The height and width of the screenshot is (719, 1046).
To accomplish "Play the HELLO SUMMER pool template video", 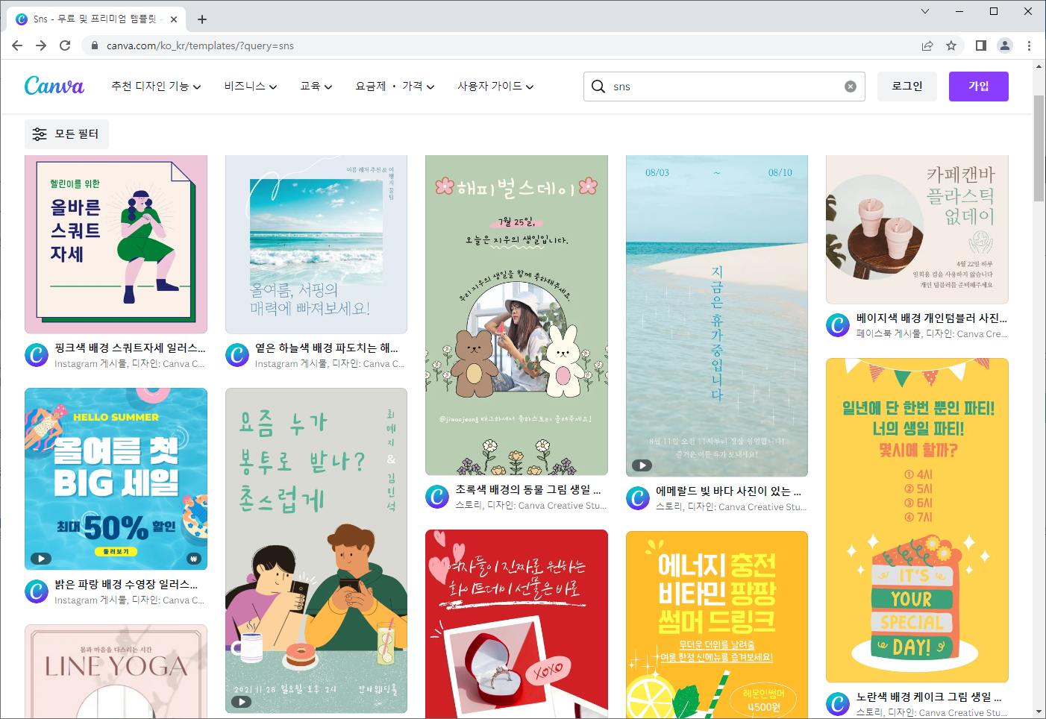I will [x=40, y=559].
